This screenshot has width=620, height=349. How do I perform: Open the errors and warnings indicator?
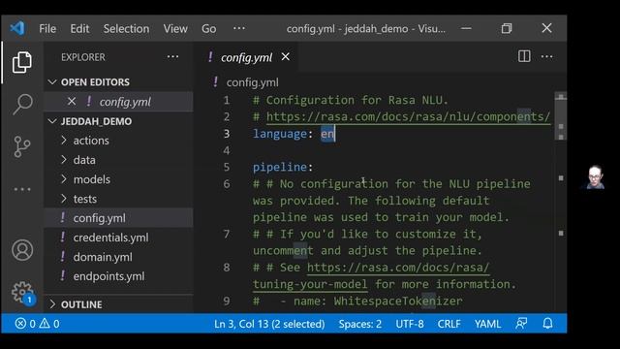38,324
